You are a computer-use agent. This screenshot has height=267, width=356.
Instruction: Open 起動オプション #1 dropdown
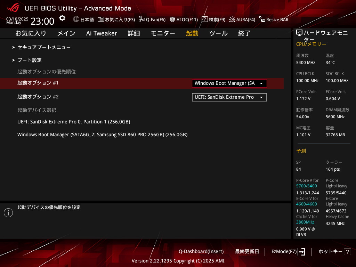point(229,83)
